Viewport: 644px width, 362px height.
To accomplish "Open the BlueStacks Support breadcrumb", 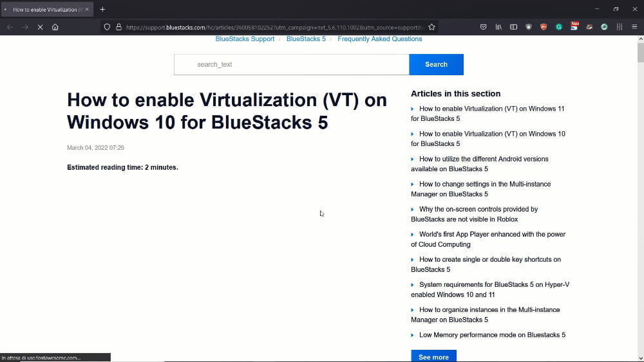I will [x=245, y=39].
